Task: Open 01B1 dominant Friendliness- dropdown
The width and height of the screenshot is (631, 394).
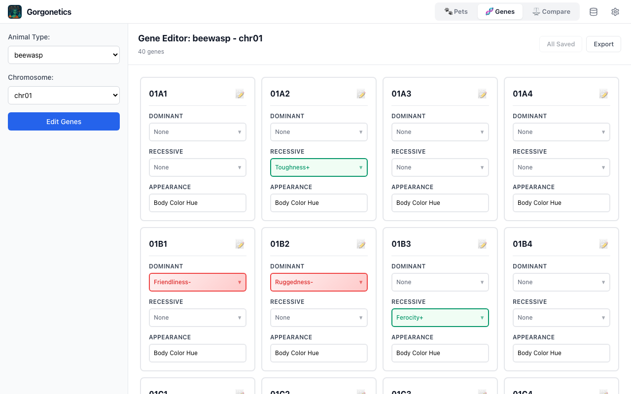Action: click(x=198, y=282)
